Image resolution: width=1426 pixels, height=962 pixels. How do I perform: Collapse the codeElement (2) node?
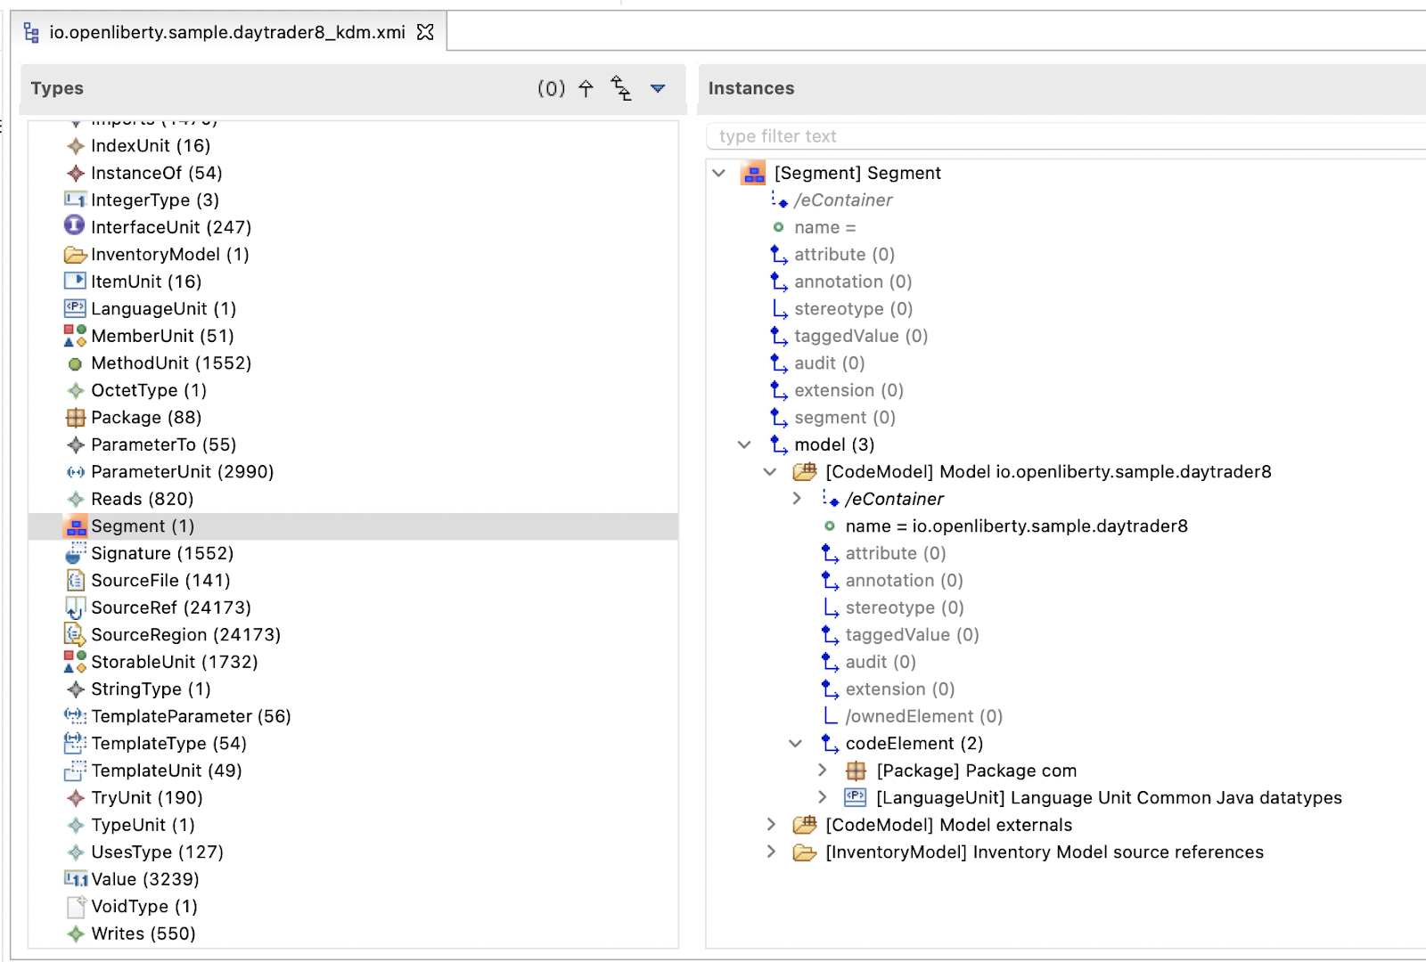click(796, 744)
